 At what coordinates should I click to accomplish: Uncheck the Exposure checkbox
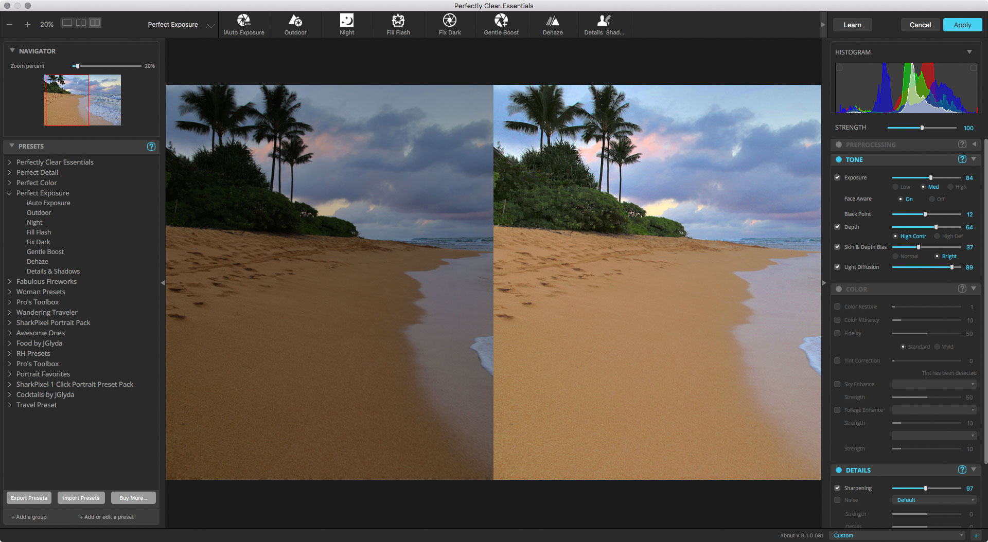837,177
